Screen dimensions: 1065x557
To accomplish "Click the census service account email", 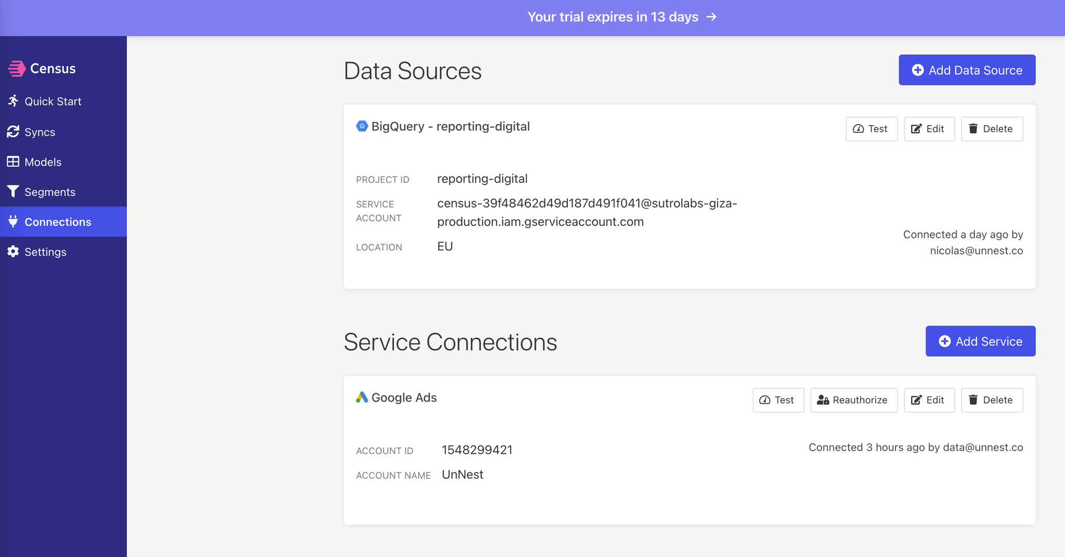I will (x=587, y=213).
